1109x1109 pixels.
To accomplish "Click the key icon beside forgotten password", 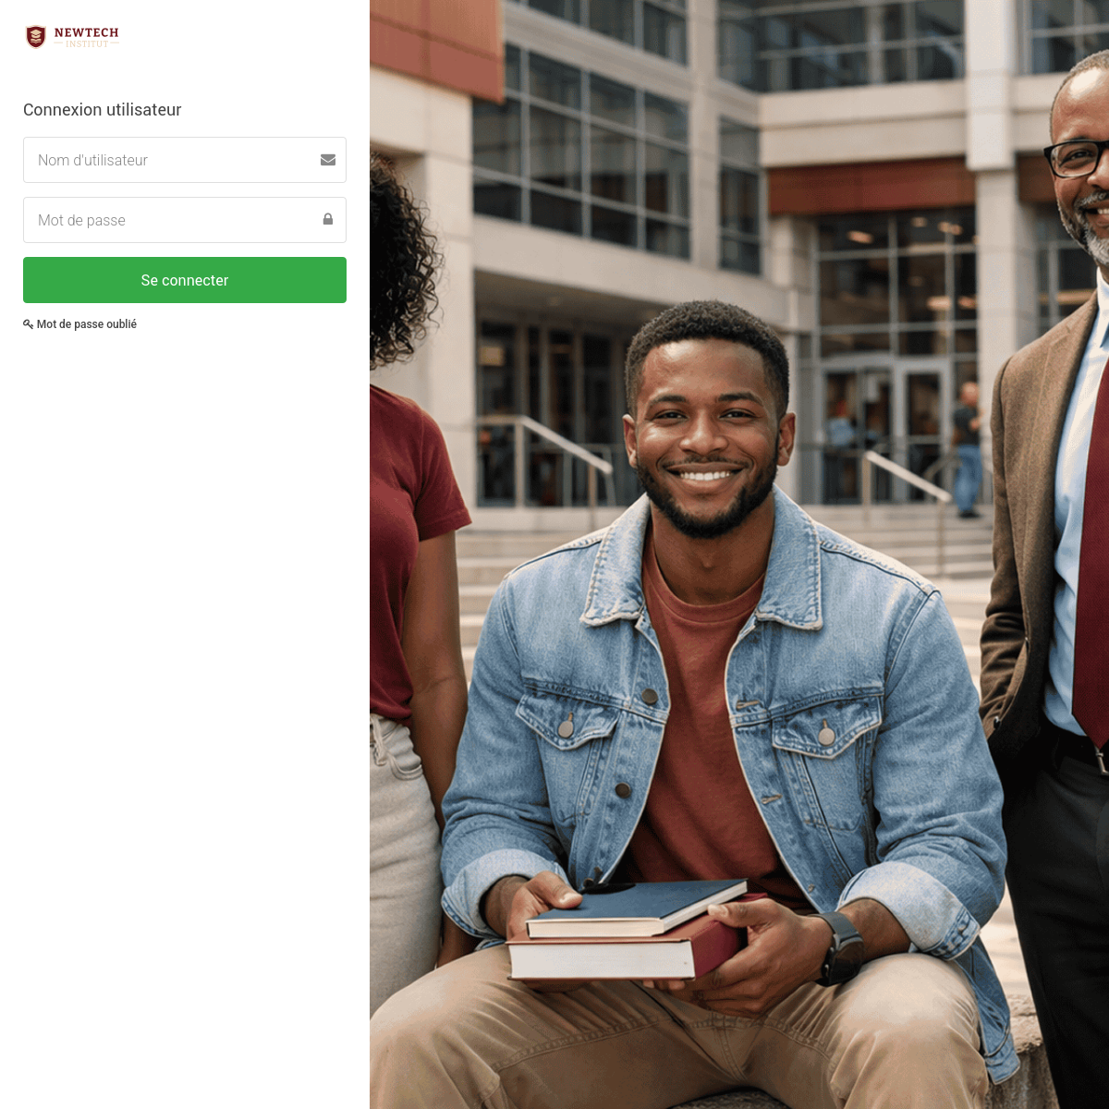I will tap(28, 324).
